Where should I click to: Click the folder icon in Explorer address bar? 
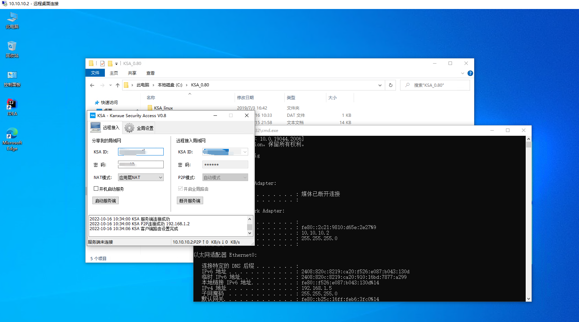coord(126,85)
